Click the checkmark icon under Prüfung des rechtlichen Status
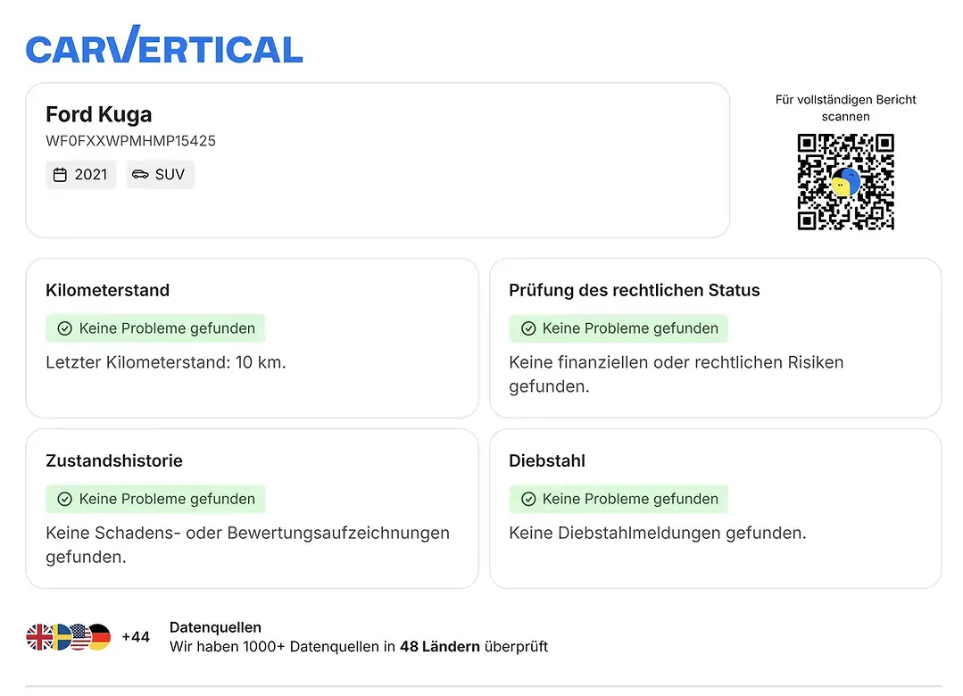The height and width of the screenshot is (696, 963). coord(528,328)
